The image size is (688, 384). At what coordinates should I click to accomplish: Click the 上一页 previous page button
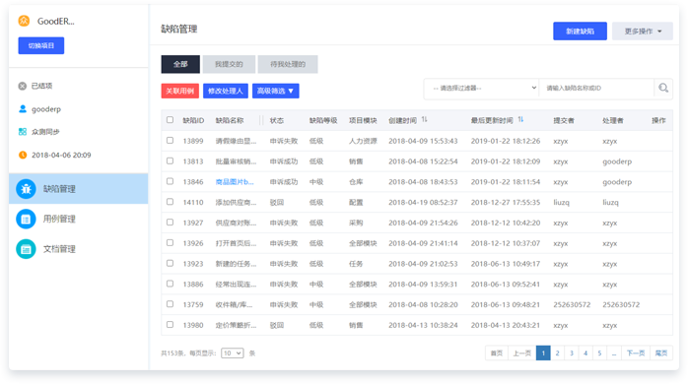tap(522, 352)
